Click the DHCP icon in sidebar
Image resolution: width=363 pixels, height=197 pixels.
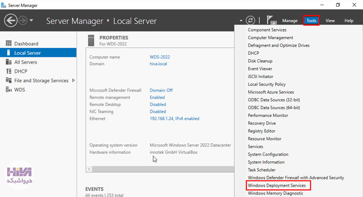click(9, 71)
